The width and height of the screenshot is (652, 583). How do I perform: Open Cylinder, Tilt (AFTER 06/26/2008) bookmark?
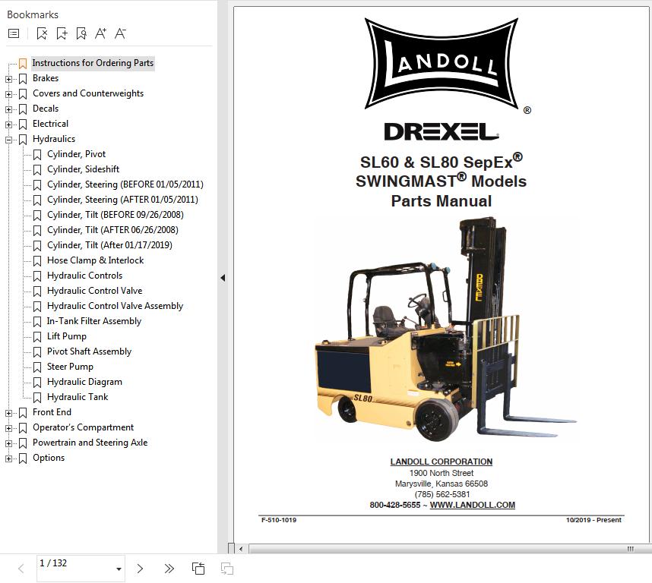112,230
